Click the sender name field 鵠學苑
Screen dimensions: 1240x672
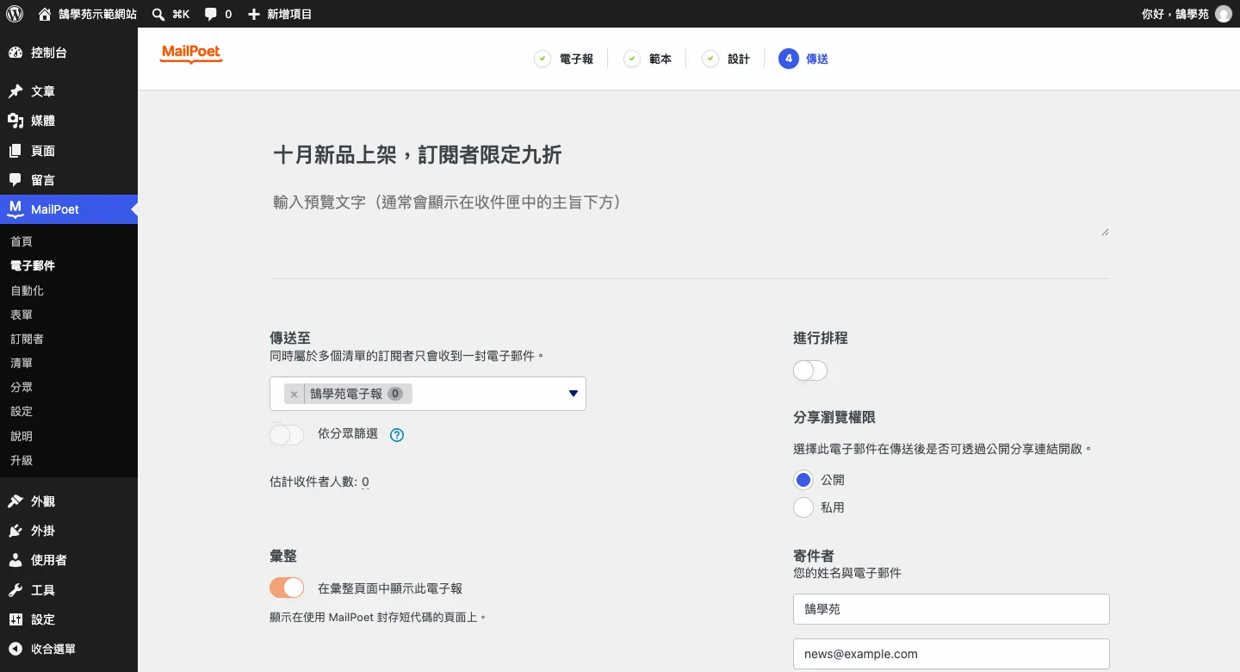tap(951, 608)
